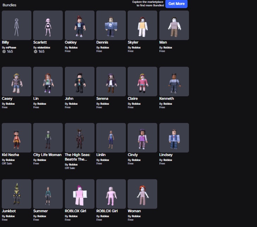Screen dimensions: 257x227
Task: Click the Get More button
Action: pos(176,4)
